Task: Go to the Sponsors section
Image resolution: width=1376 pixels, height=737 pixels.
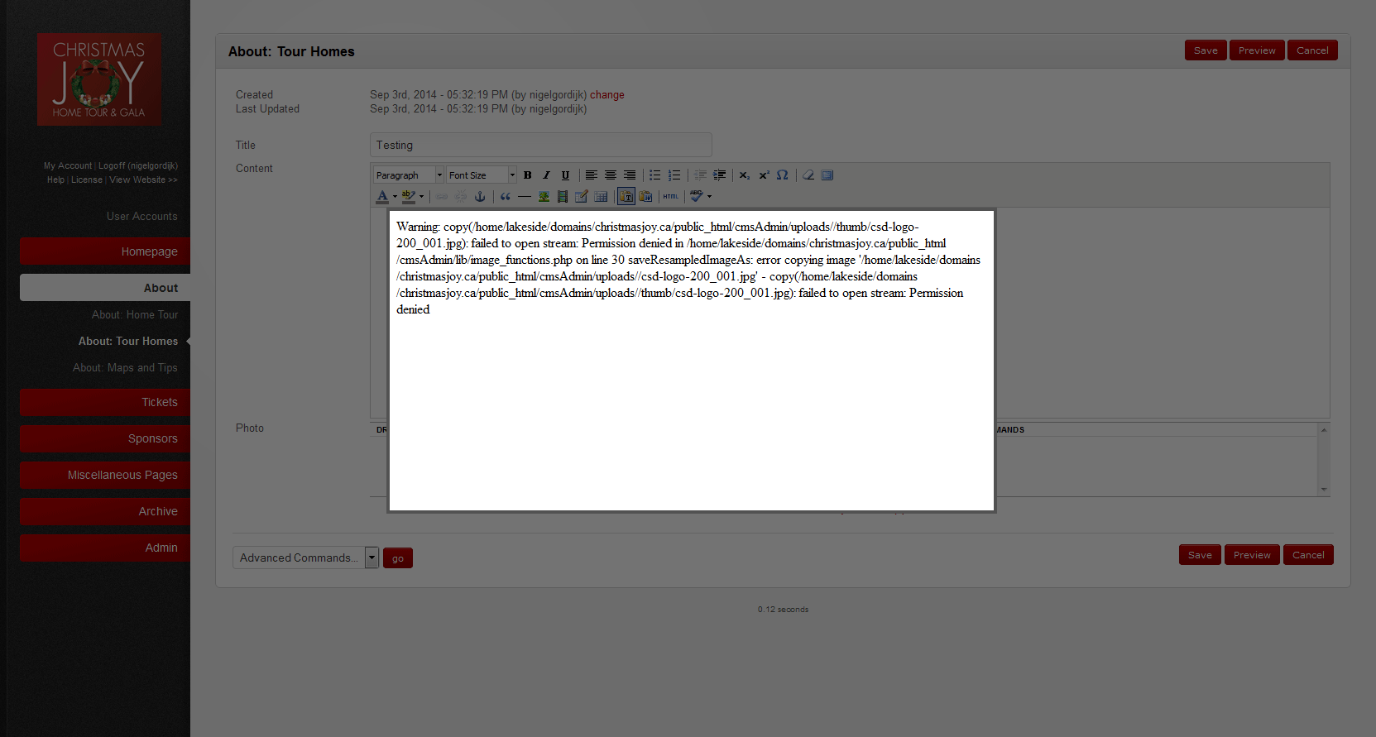Action: click(105, 438)
